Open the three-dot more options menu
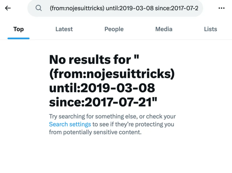Image resolution: width=232 pixels, height=173 pixels. [221, 8]
